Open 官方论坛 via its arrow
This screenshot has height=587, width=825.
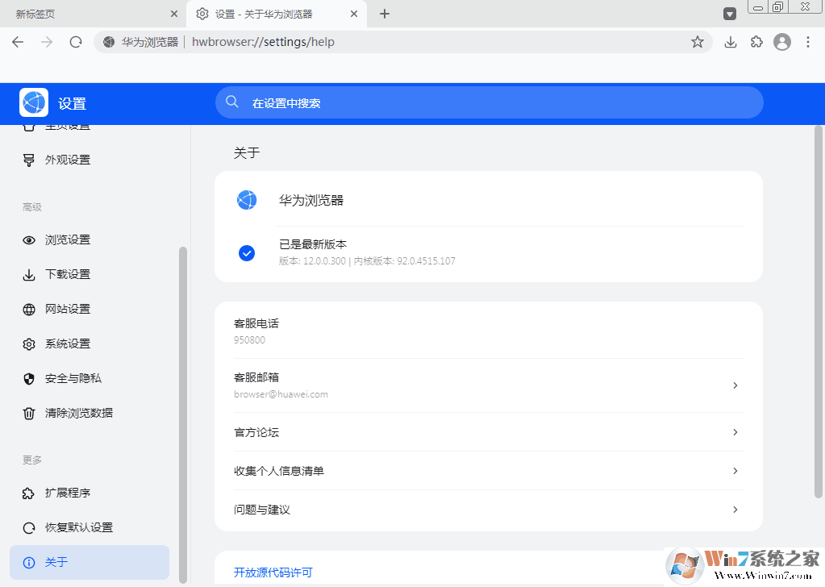(735, 432)
